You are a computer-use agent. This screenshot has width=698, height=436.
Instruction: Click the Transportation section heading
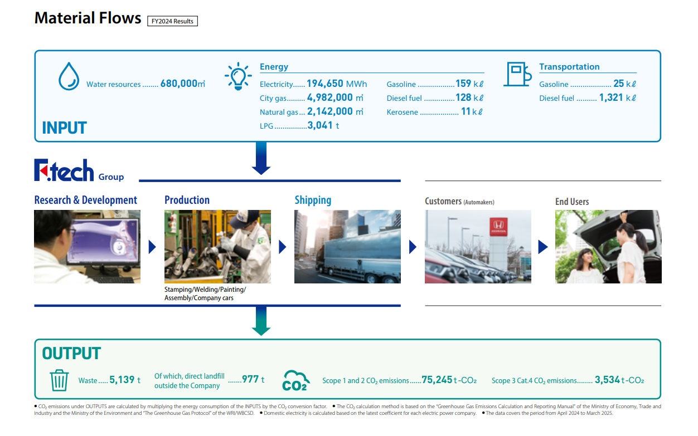[569, 67]
